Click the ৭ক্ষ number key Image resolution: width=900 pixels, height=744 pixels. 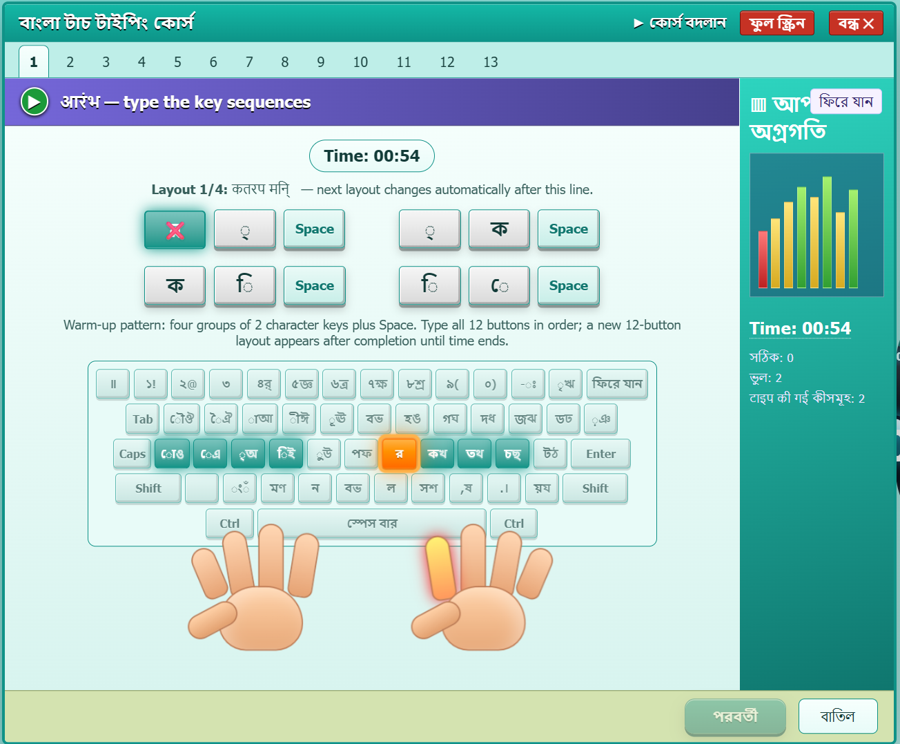pyautogui.click(x=378, y=384)
